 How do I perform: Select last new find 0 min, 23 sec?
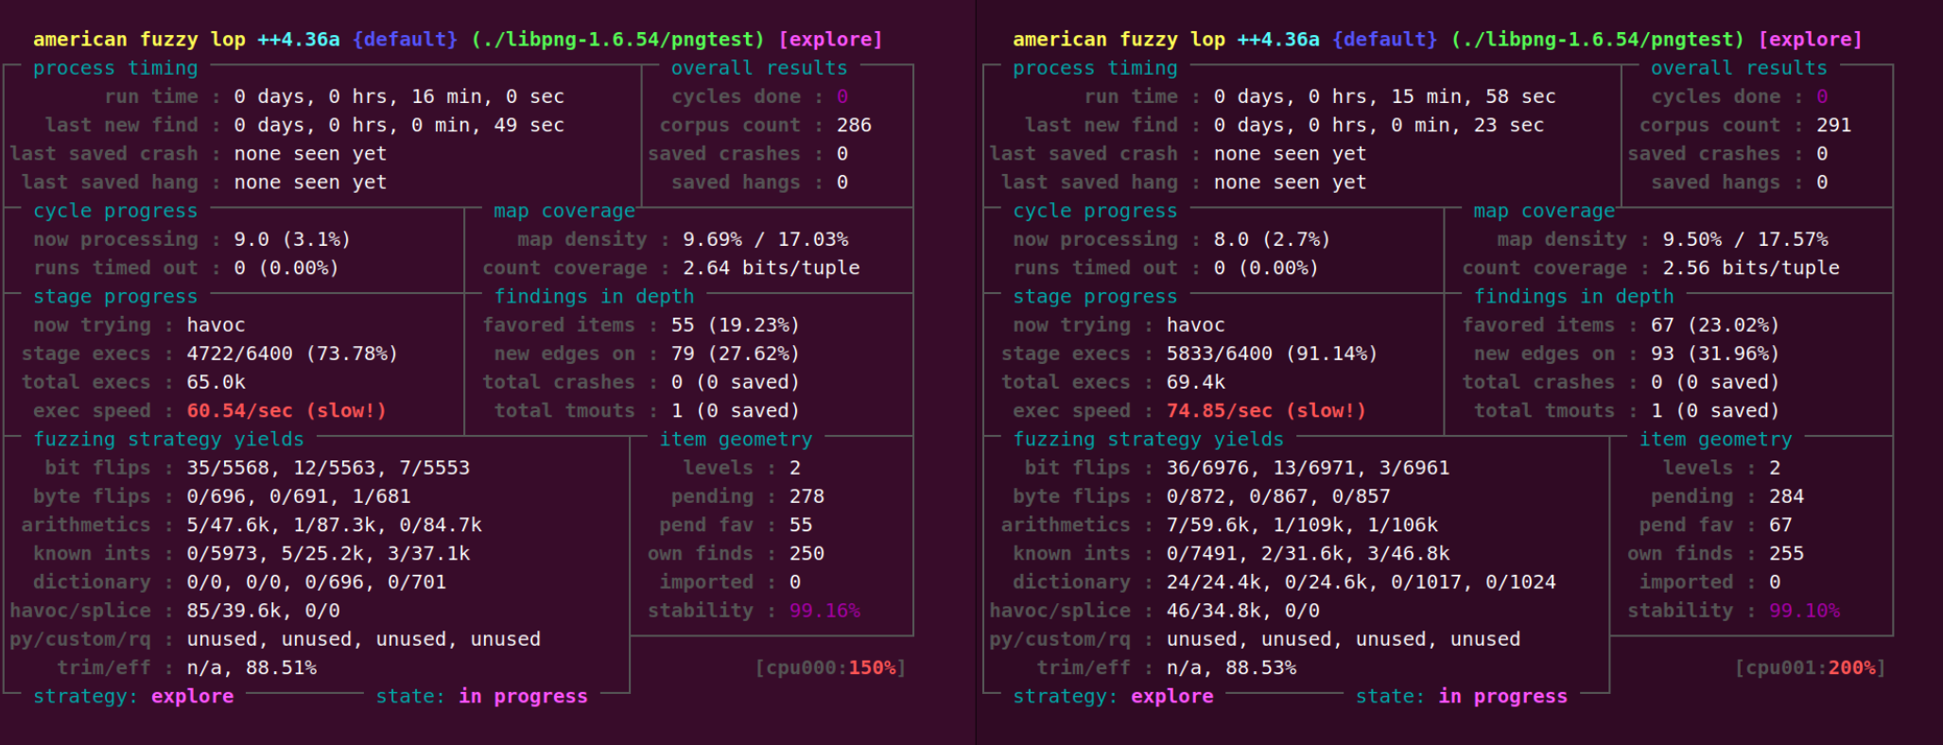tap(1379, 125)
